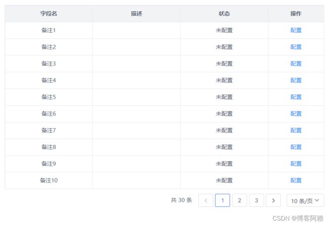Click the previous page left arrow
The width and height of the screenshot is (329, 225).
pos(206,200)
